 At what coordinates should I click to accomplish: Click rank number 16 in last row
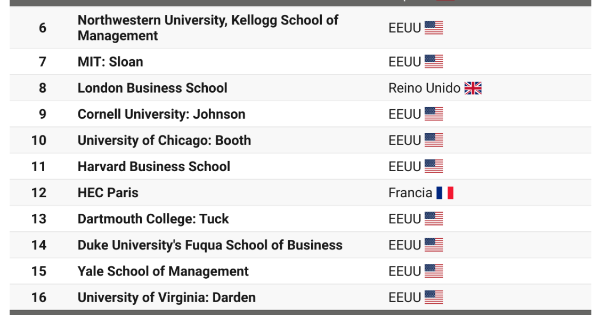[x=39, y=297]
